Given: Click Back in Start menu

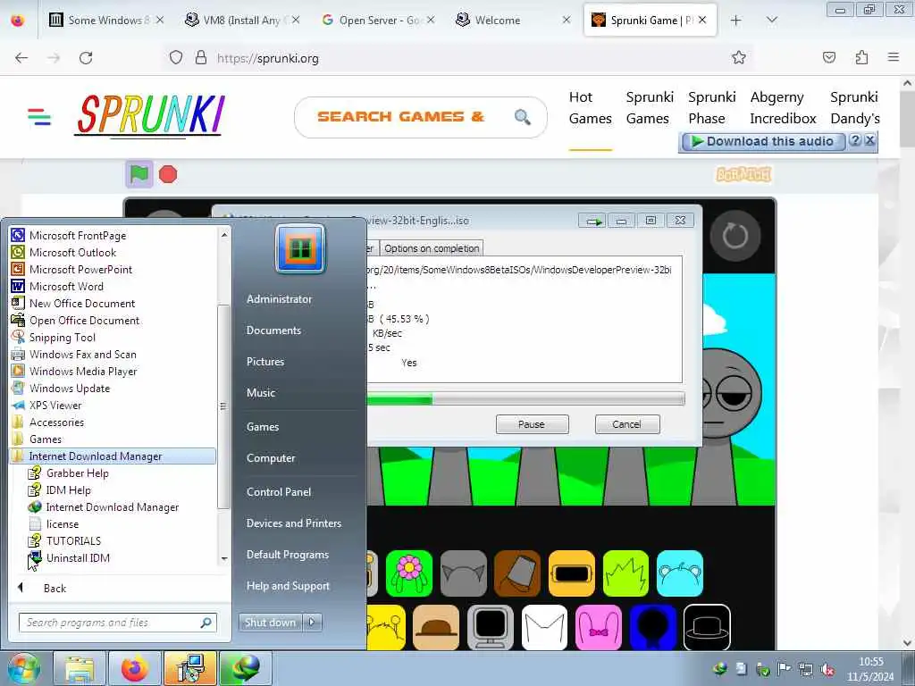Looking at the screenshot, I should coord(55,588).
